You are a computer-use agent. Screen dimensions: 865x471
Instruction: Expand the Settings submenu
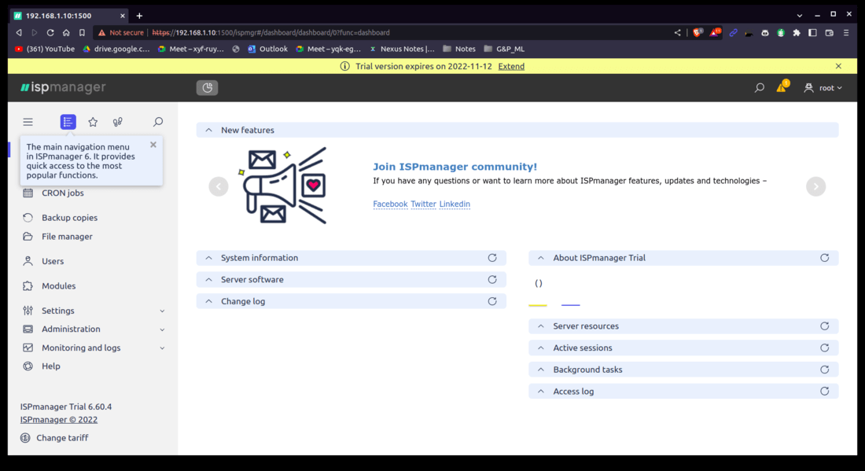click(162, 311)
